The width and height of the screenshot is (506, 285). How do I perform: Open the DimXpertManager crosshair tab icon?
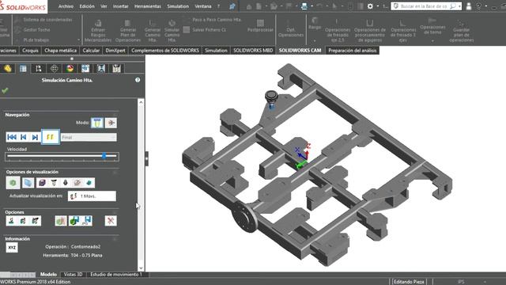click(x=55, y=69)
